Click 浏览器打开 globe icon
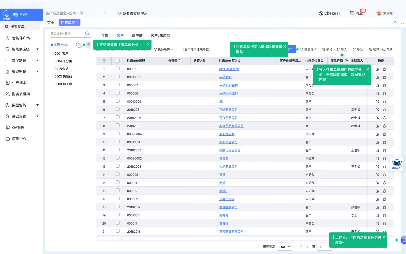This screenshot has height=254, width=406. (x=321, y=13)
